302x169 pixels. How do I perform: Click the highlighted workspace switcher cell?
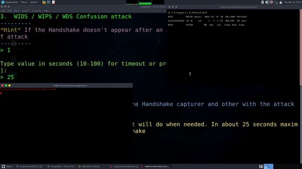click(x=268, y=166)
